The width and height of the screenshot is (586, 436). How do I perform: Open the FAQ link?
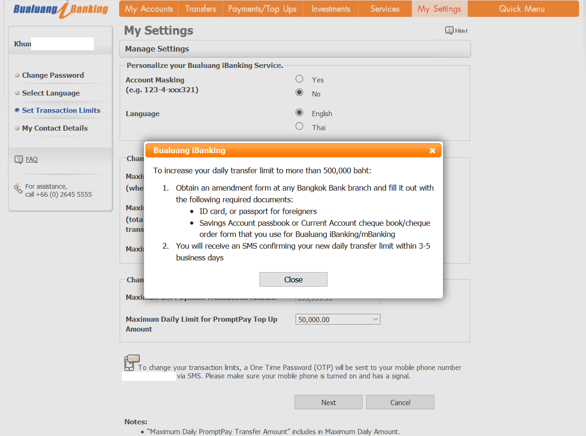pyautogui.click(x=31, y=159)
